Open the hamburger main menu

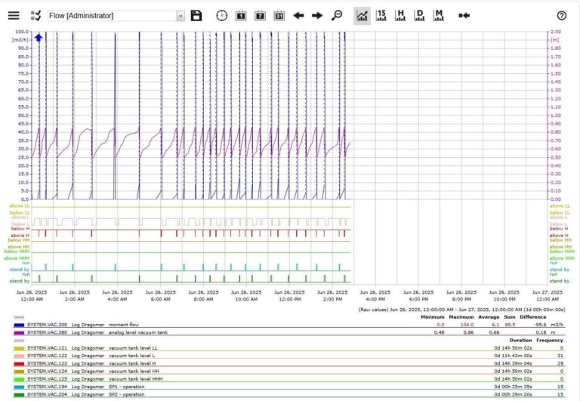[14, 15]
